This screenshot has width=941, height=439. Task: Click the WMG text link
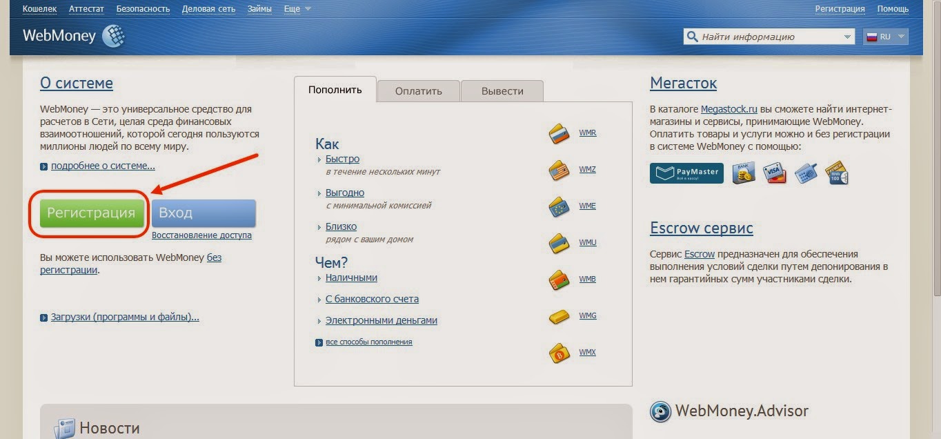click(588, 315)
